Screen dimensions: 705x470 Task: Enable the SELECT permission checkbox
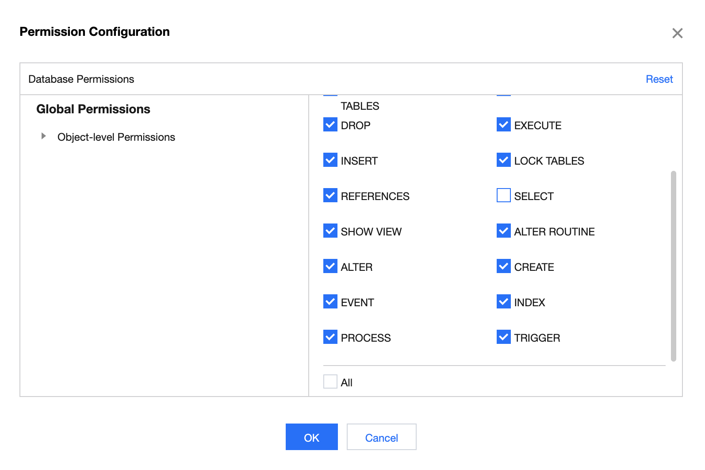(x=503, y=196)
